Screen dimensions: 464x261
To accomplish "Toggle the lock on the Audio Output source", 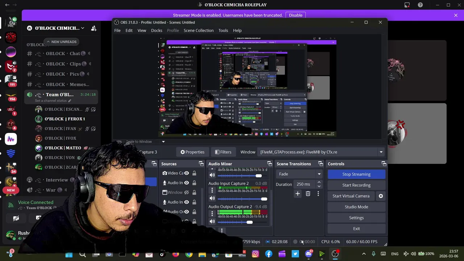I will point(194,212).
